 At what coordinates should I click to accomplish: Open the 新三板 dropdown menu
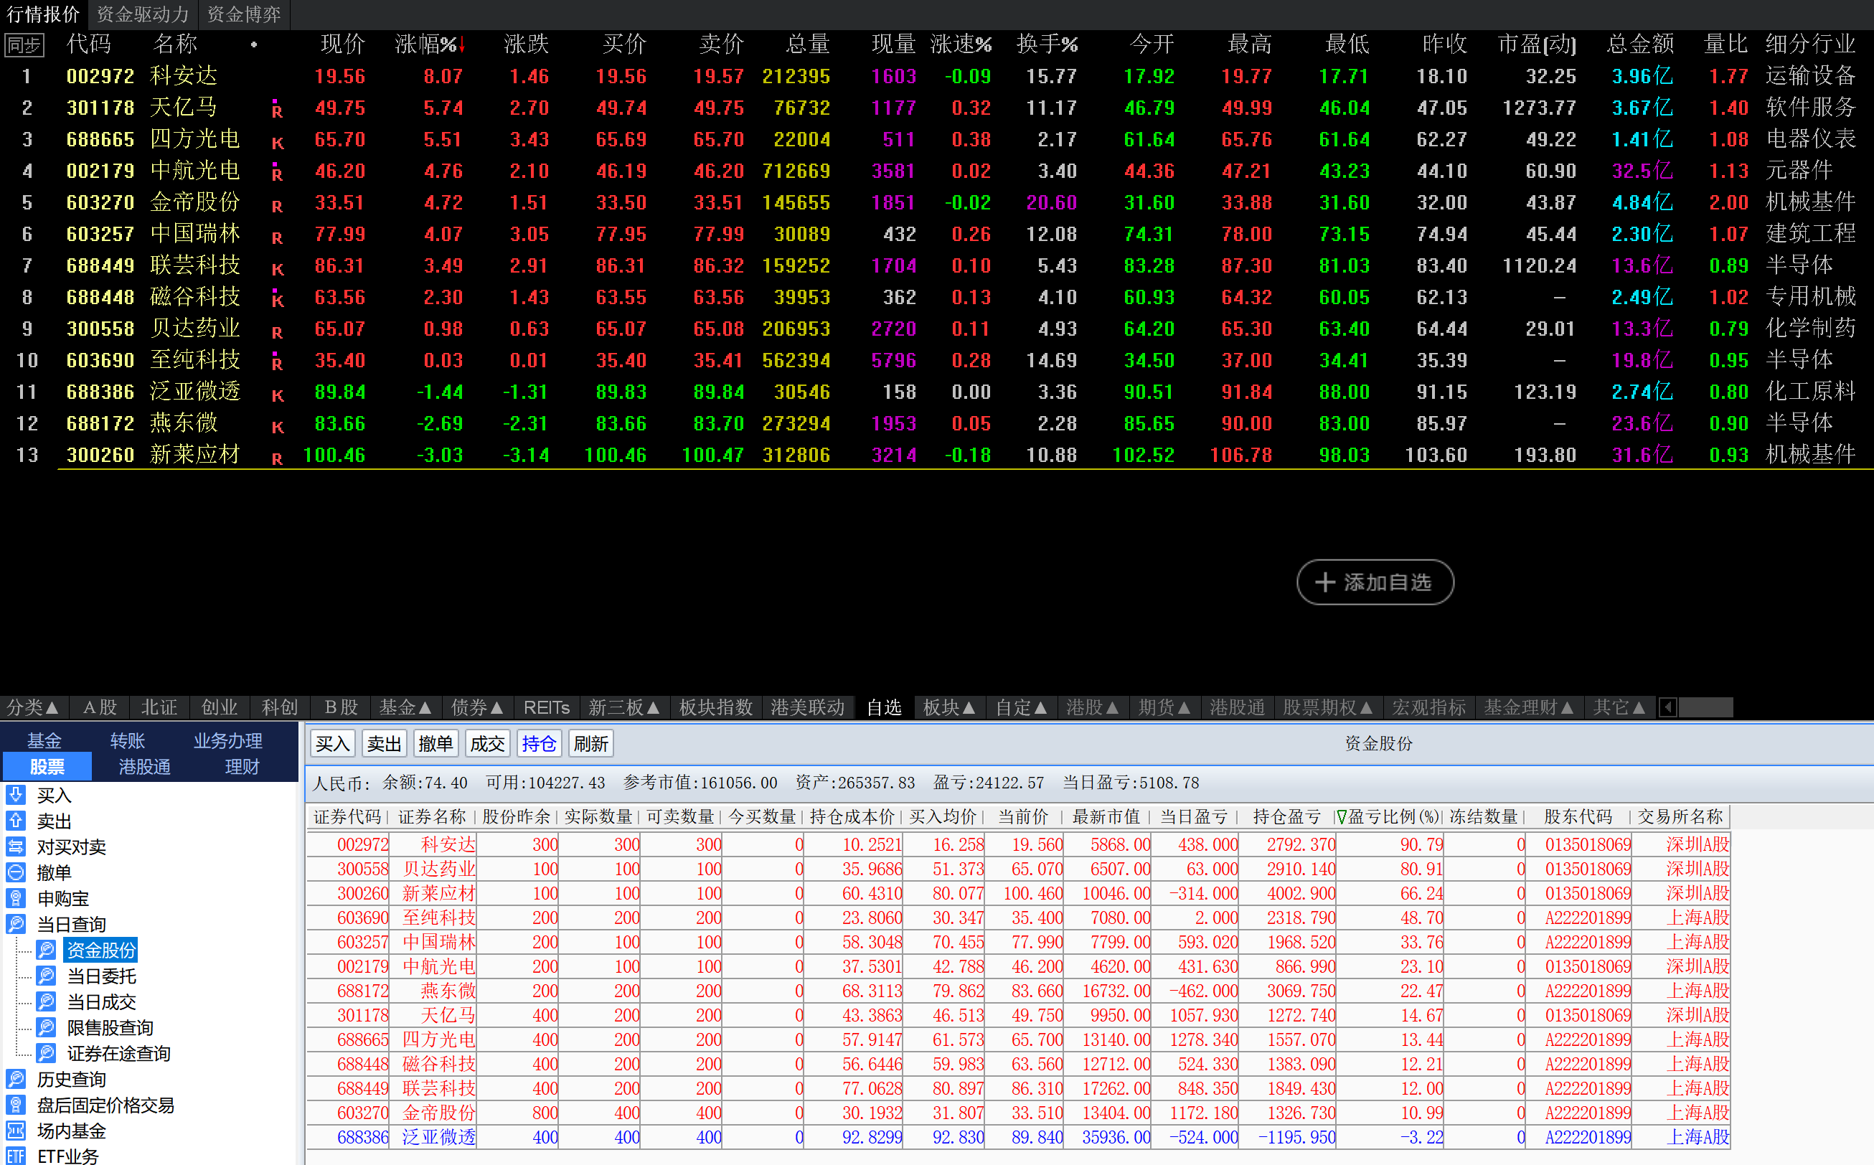pyautogui.click(x=624, y=707)
